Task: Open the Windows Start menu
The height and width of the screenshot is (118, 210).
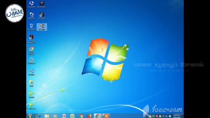Action: click(x=30, y=116)
